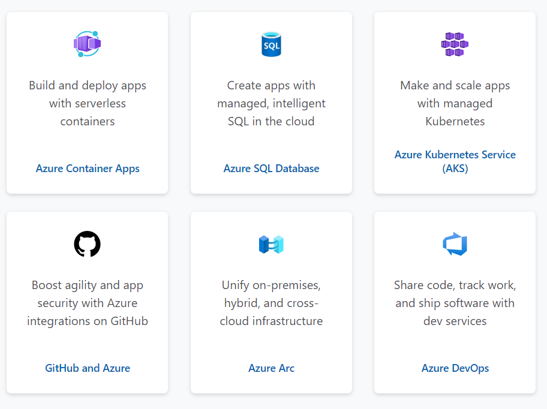The height and width of the screenshot is (409, 547).
Task: Click text 'Unify on-premises, hybrid, and cross-cloud infrastructure'
Action: (x=272, y=303)
